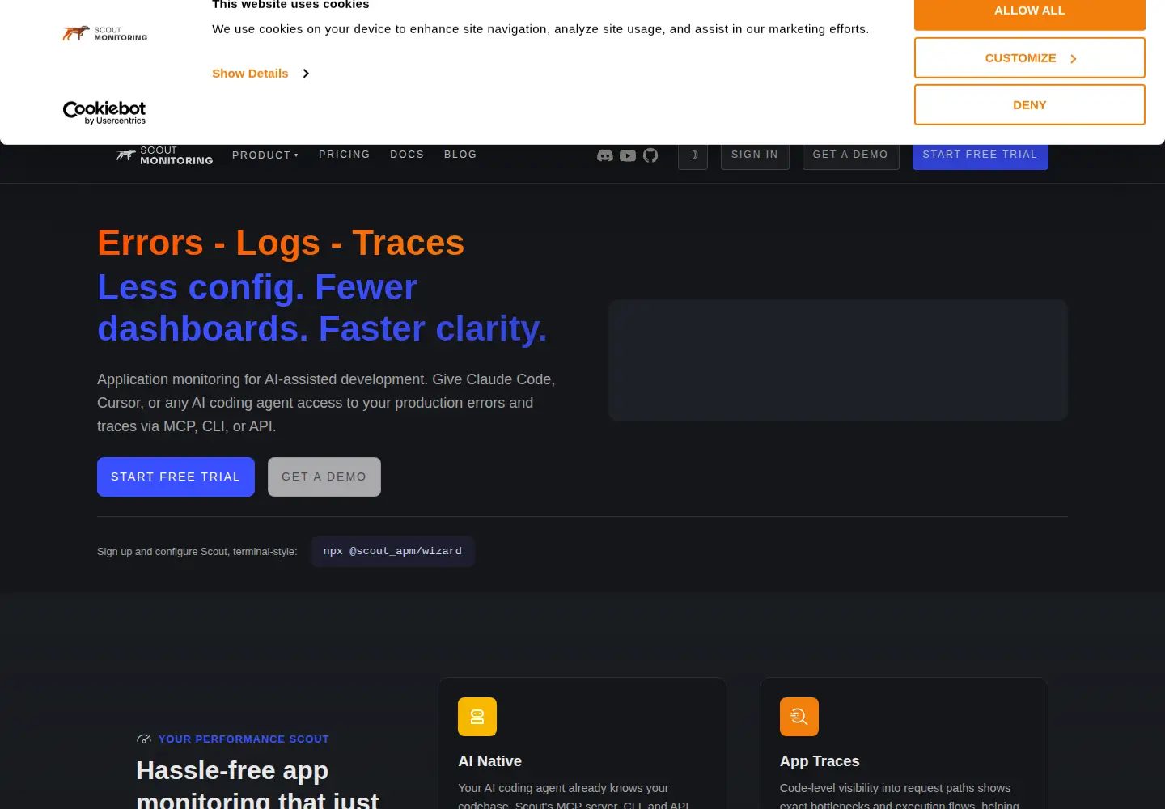Open the YouTube channel icon
The image size is (1165, 809).
click(628, 155)
